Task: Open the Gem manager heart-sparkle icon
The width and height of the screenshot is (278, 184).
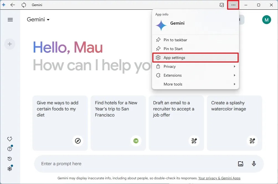Action: pyautogui.click(x=10, y=139)
